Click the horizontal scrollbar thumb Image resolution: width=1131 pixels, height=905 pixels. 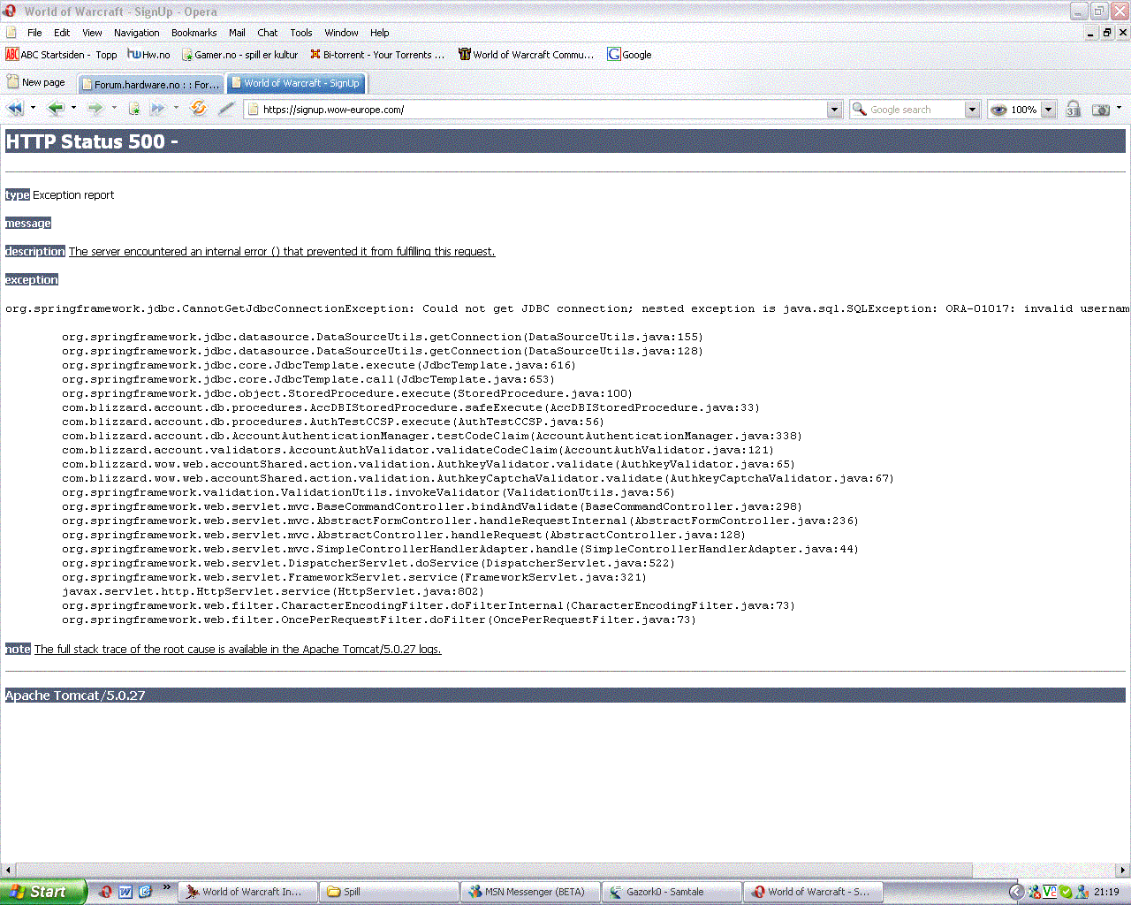coord(494,871)
